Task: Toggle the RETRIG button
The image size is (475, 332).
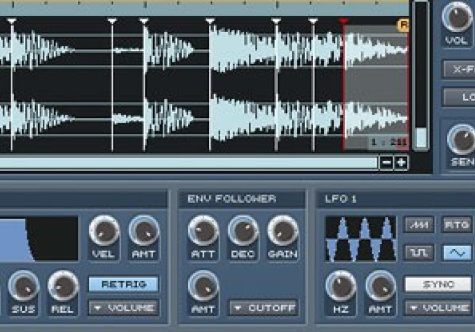Action: pyautogui.click(x=123, y=284)
